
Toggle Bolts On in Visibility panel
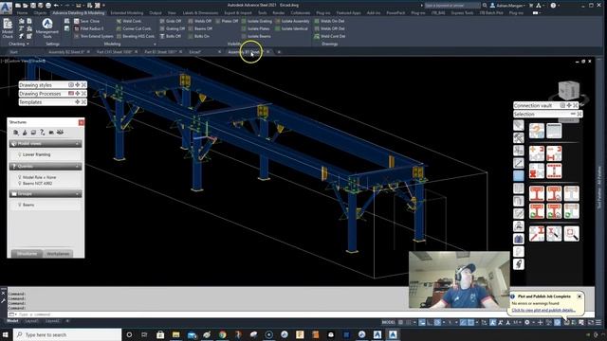tap(199, 36)
